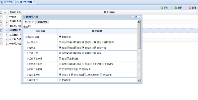Uncheck 删除 permission for 短消息
The image size is (198, 100).
click(76, 48)
